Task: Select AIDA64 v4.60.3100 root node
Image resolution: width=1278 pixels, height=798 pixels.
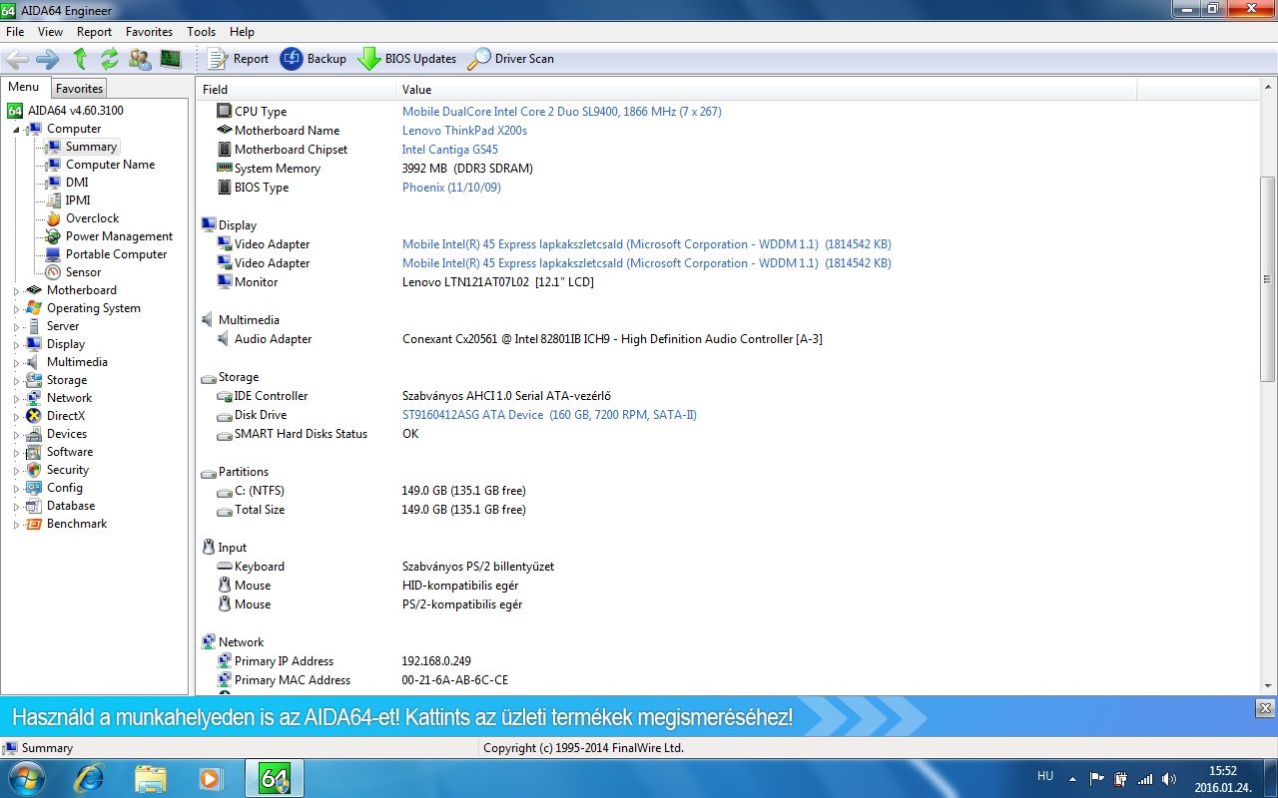Action: [75, 111]
